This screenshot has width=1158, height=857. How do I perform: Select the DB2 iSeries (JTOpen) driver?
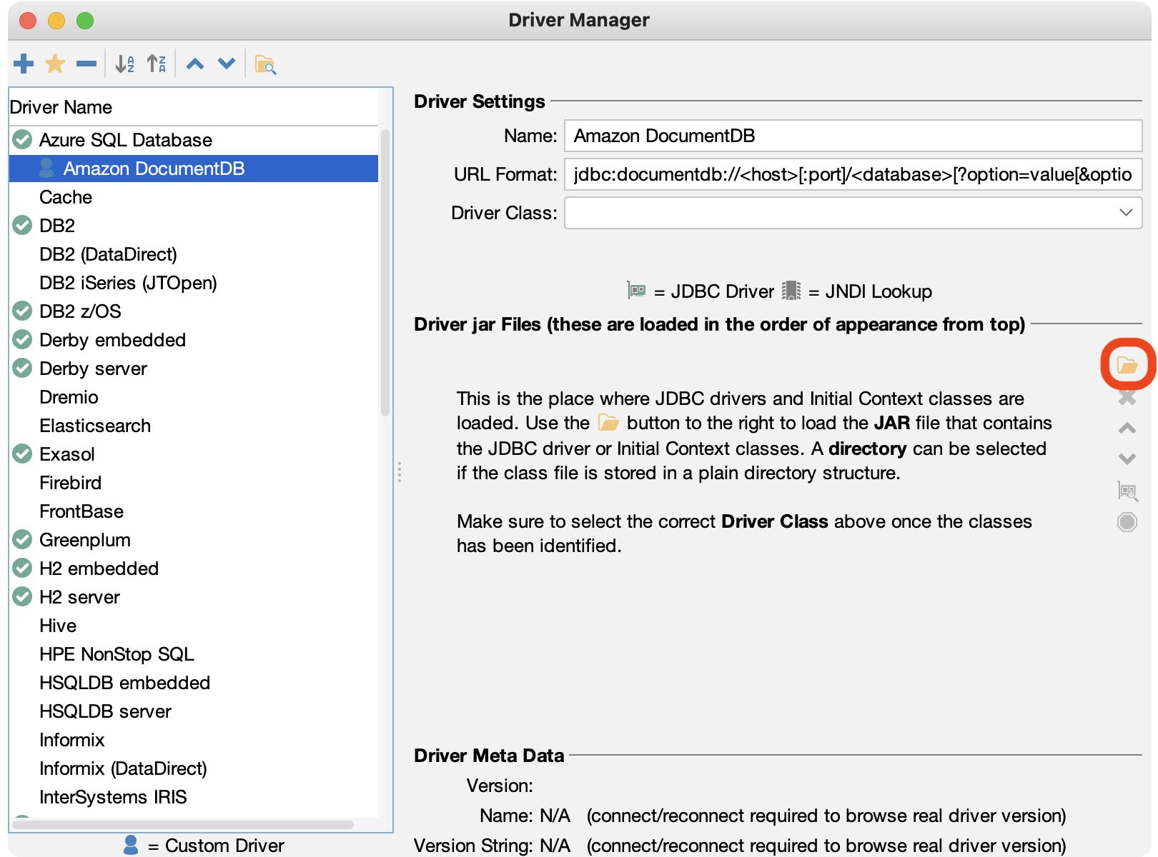pos(194,283)
